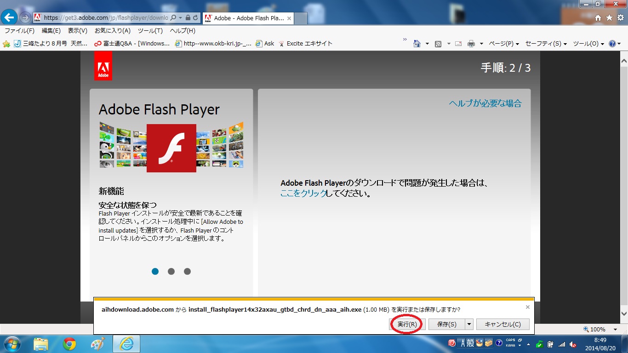Click the ここをクリック link
The height and width of the screenshot is (353, 628).
(x=303, y=194)
